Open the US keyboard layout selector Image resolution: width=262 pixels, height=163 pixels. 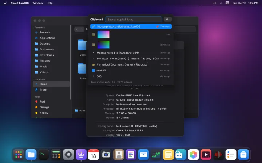(x=214, y=3)
